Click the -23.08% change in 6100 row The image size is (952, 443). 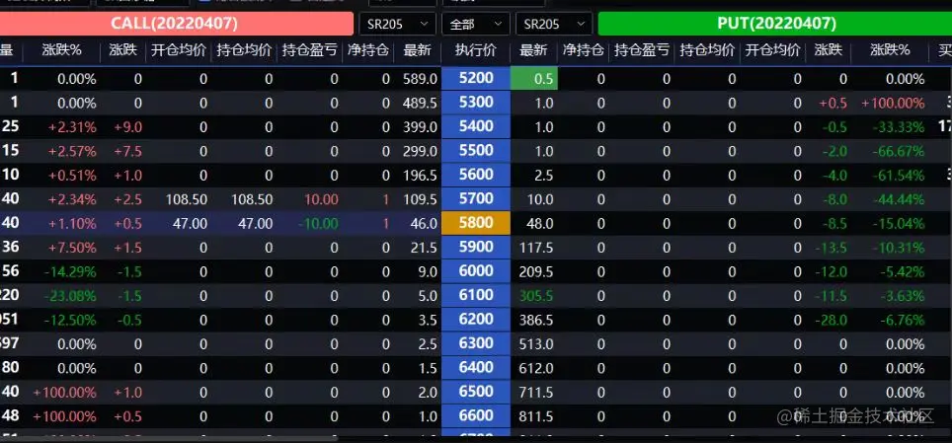click(70, 296)
